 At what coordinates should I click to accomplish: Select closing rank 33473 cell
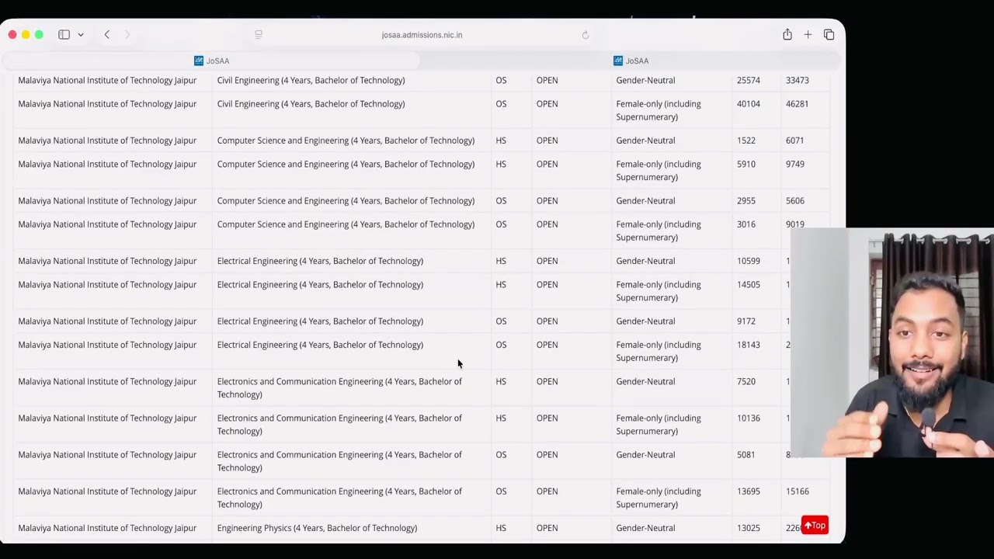coord(798,81)
